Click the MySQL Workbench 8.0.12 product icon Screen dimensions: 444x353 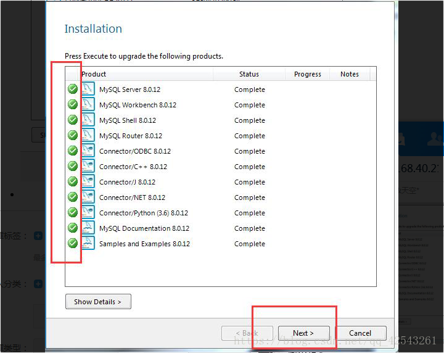pos(88,104)
